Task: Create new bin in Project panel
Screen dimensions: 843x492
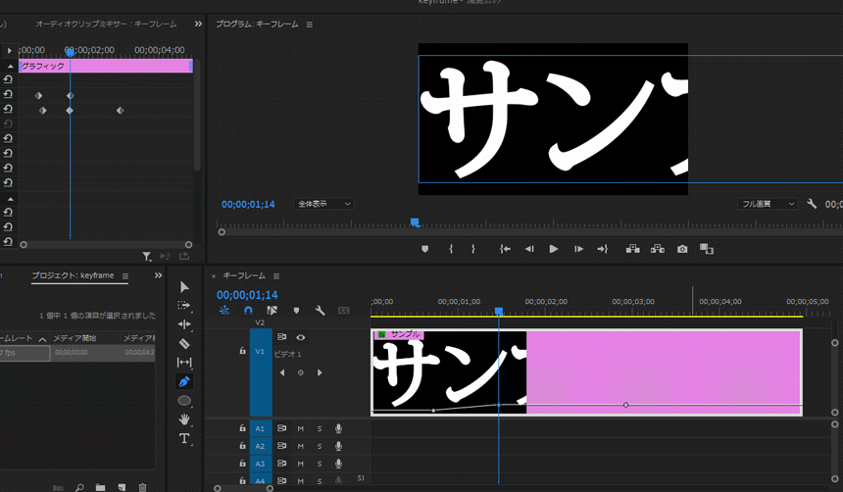Action: pos(101,487)
